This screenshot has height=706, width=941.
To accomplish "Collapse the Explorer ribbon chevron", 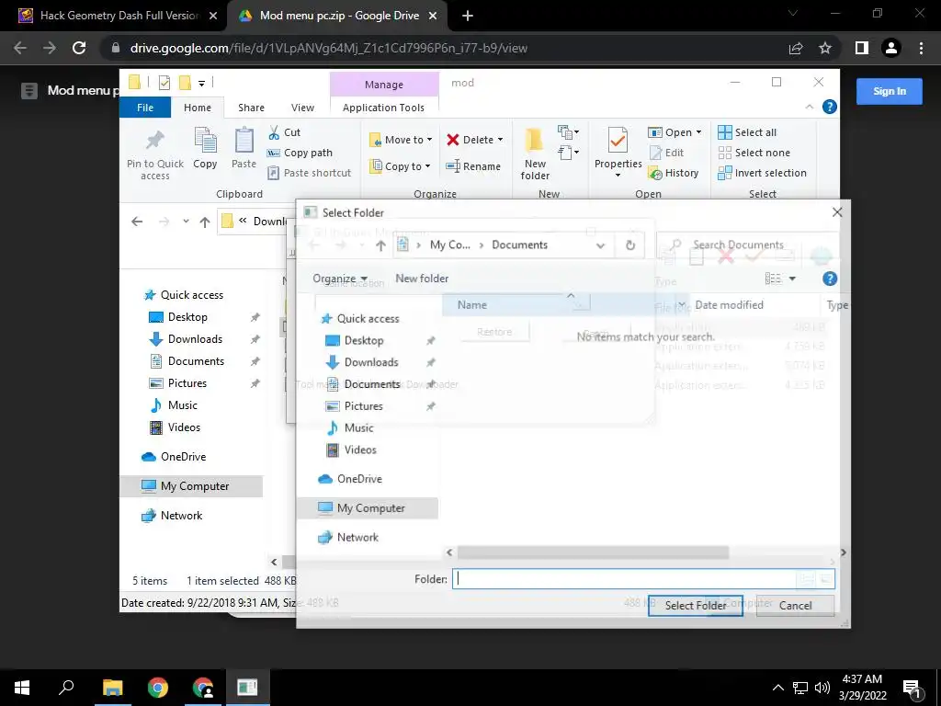I will click(x=809, y=107).
